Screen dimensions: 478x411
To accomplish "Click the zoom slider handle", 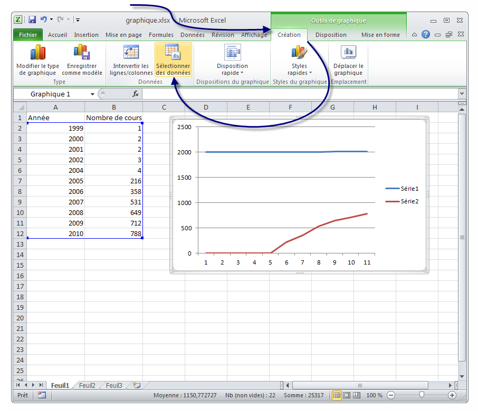I will click(x=421, y=395).
